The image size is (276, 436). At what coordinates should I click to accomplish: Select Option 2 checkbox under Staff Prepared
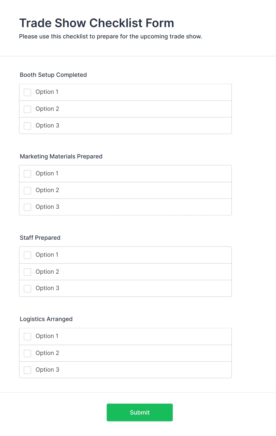(28, 272)
